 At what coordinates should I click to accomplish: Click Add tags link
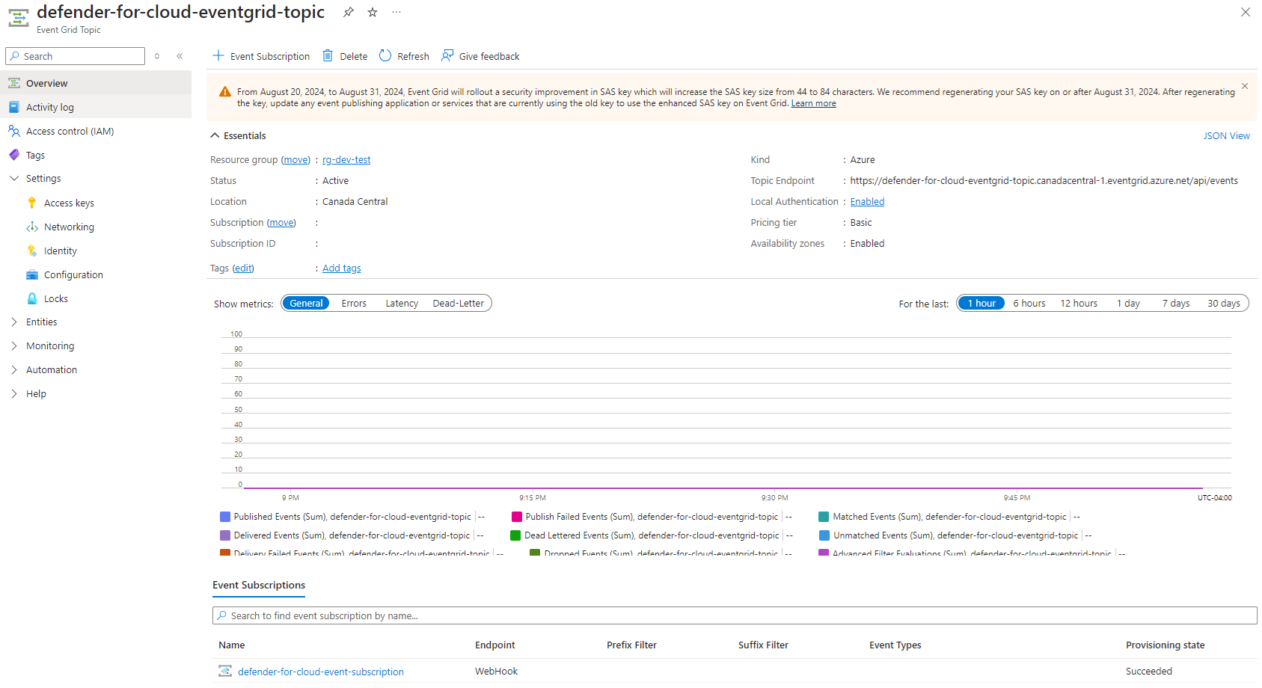pyautogui.click(x=342, y=268)
